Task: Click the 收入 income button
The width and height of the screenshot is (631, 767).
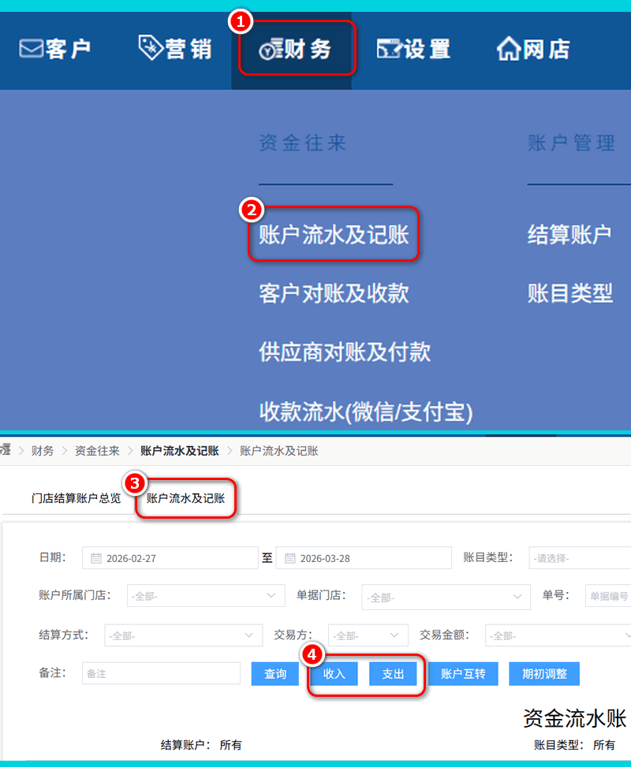Action: click(x=334, y=674)
